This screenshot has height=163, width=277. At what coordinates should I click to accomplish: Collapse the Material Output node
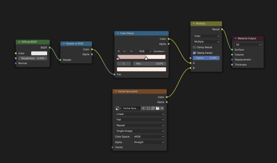235,38
